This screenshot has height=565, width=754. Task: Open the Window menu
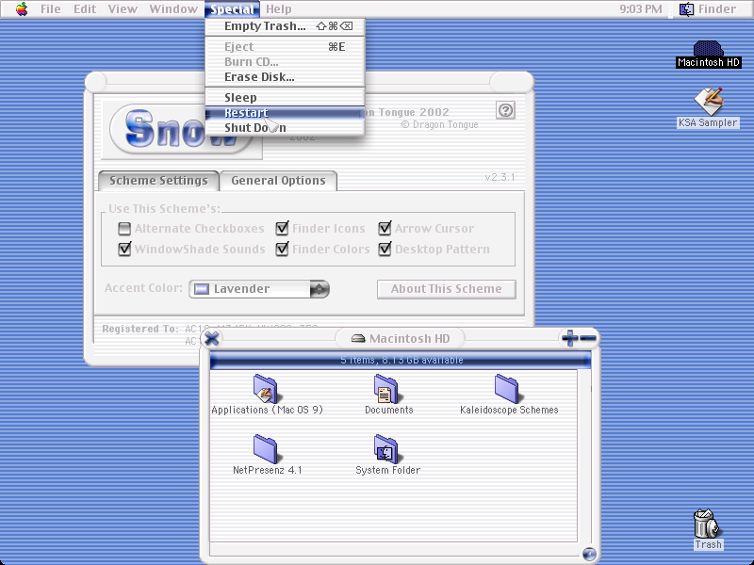coord(173,9)
